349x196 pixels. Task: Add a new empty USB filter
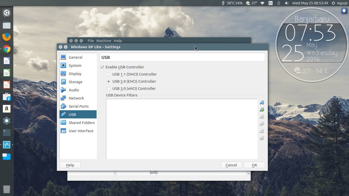262,102
